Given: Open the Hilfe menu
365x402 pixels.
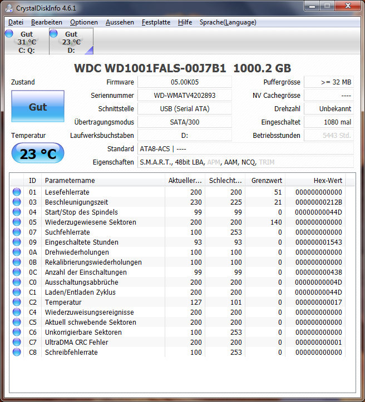Looking at the screenshot, I should (185, 22).
